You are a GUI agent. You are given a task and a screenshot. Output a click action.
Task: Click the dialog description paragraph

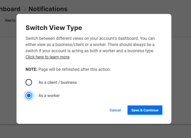coord(90,44)
